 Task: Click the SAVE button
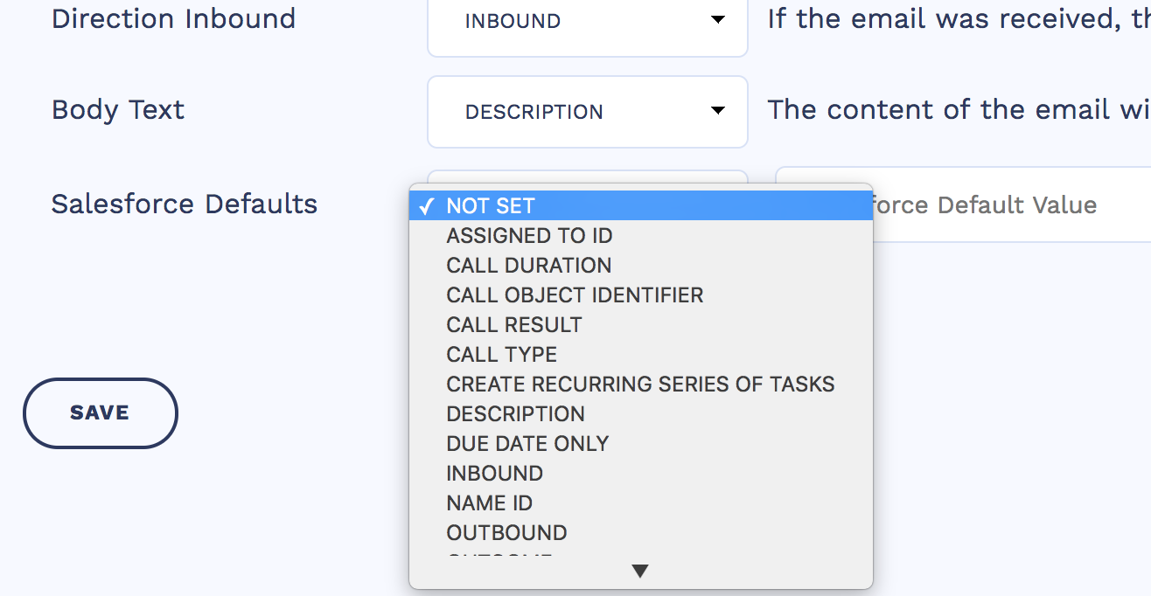(100, 413)
